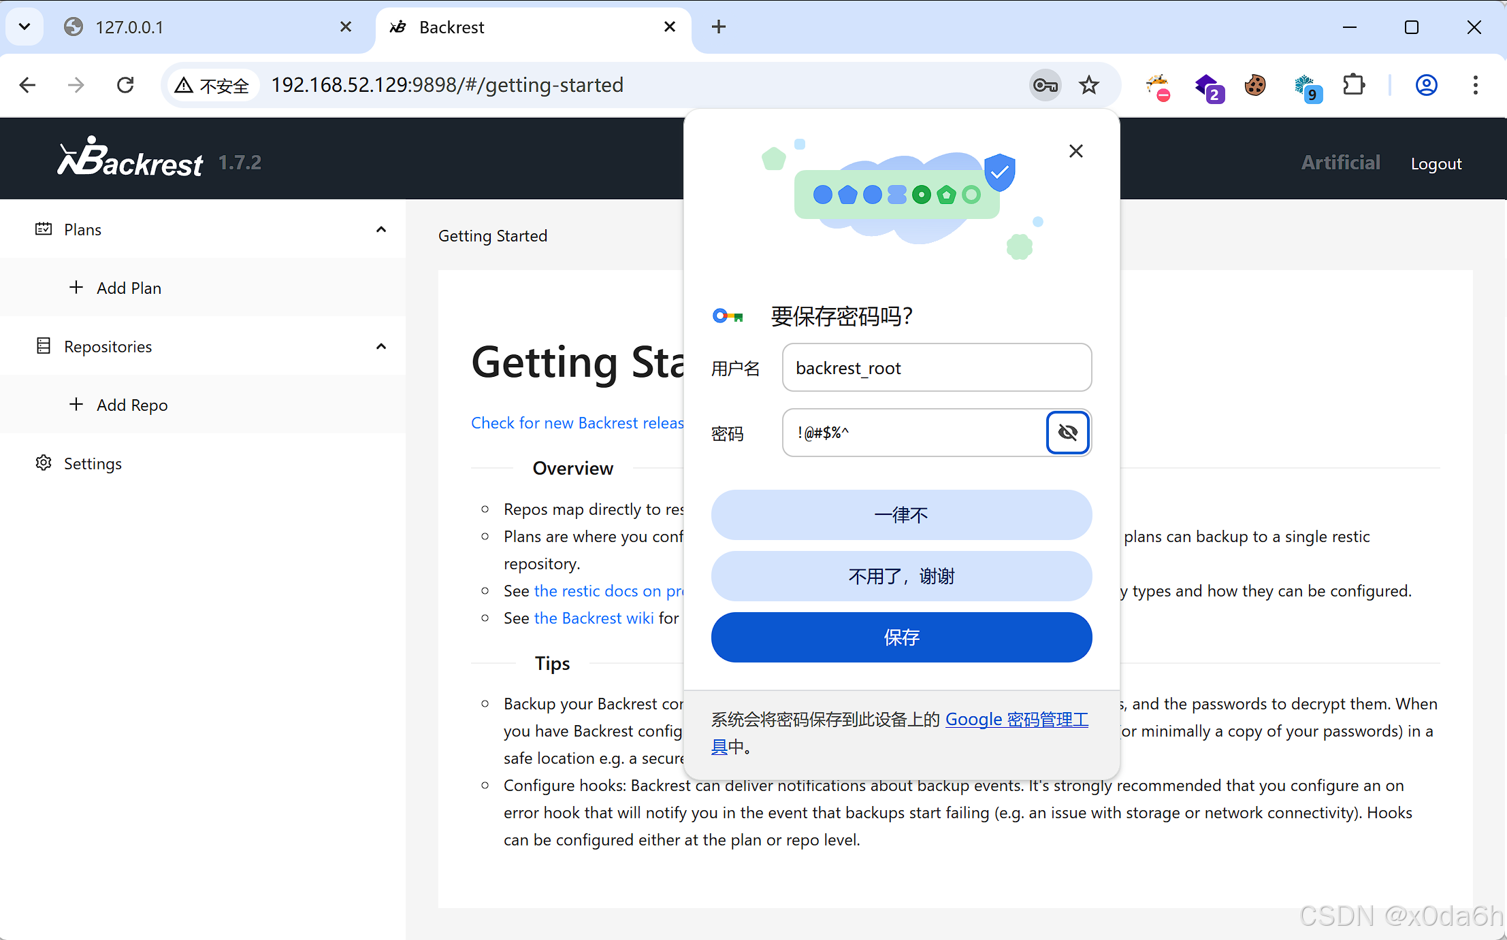
Task: Toggle password visibility eye icon
Action: [1067, 433]
